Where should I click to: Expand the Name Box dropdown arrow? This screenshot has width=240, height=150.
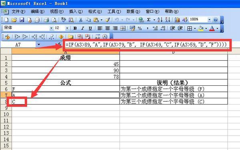click(x=39, y=45)
